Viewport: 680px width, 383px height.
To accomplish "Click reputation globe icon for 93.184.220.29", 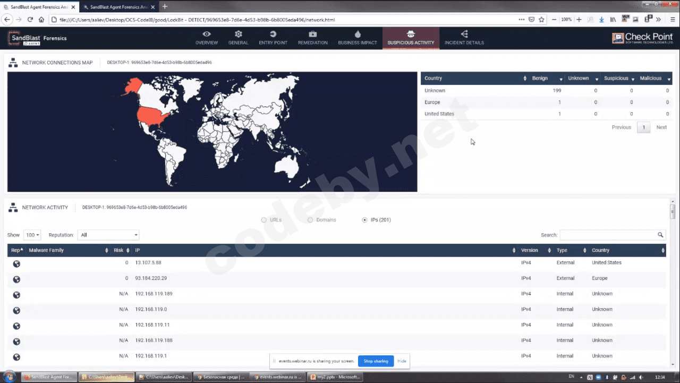I will pos(16,279).
